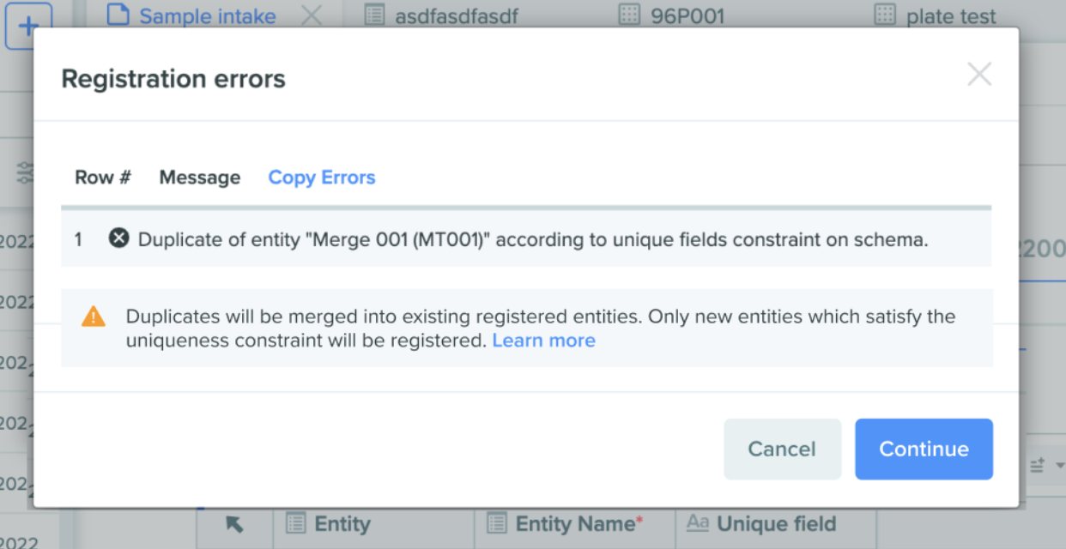Close the Sample intake tab
This screenshot has width=1066, height=549.
click(x=312, y=15)
